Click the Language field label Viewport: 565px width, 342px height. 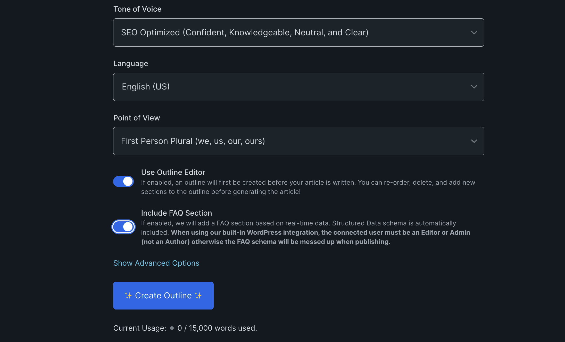point(131,63)
